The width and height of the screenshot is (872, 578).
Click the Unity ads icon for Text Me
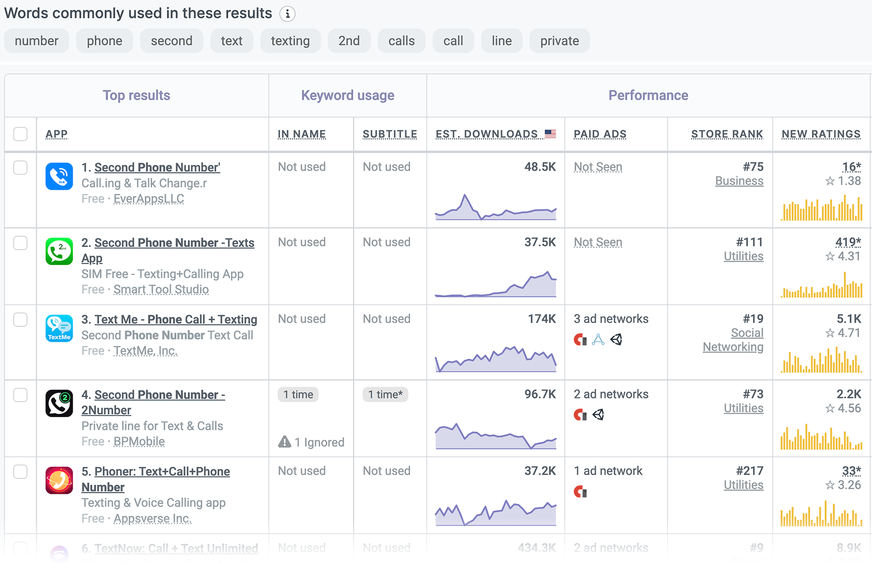tap(616, 340)
